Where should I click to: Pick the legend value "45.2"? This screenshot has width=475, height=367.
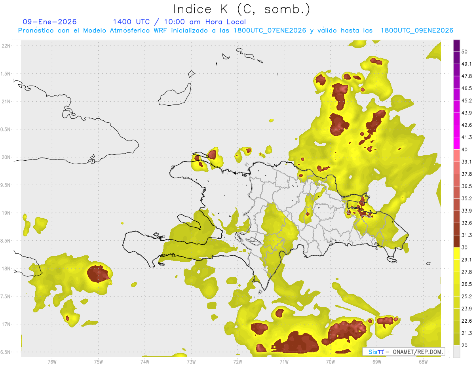[467, 101]
